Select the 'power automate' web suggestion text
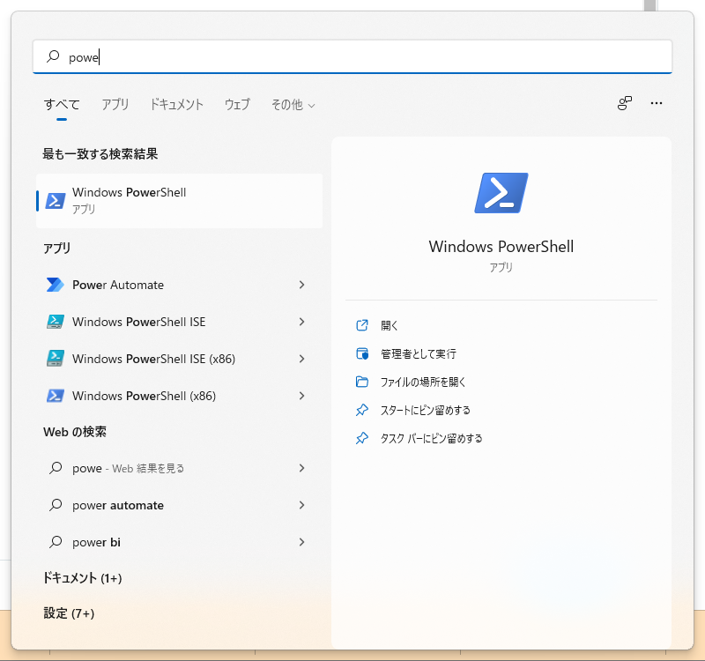Screen dimensions: 705x661 (118, 505)
